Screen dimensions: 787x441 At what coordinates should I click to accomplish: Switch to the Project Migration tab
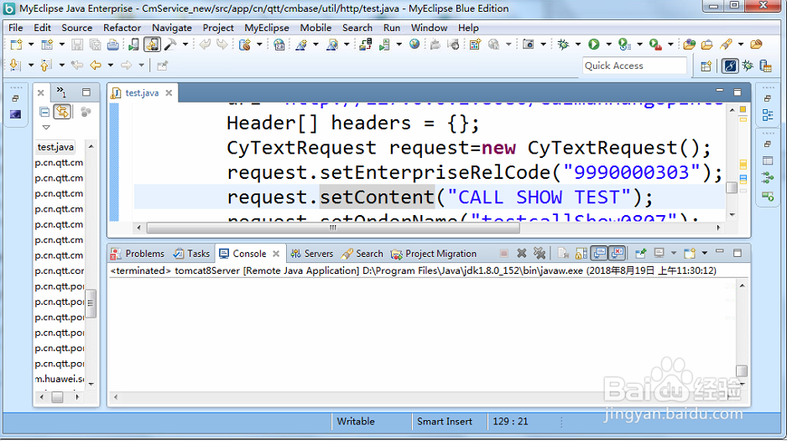tap(434, 254)
